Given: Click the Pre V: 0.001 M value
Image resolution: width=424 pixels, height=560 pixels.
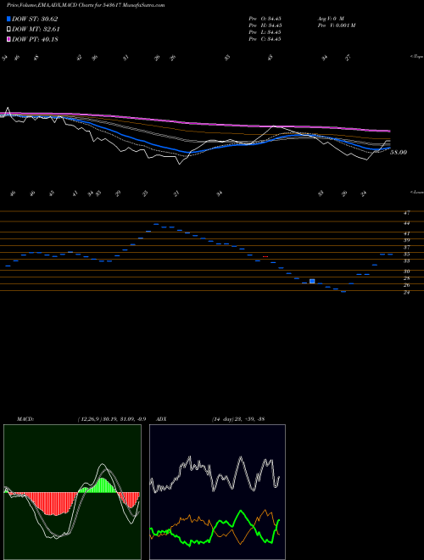Looking at the screenshot, I should coord(336,25).
